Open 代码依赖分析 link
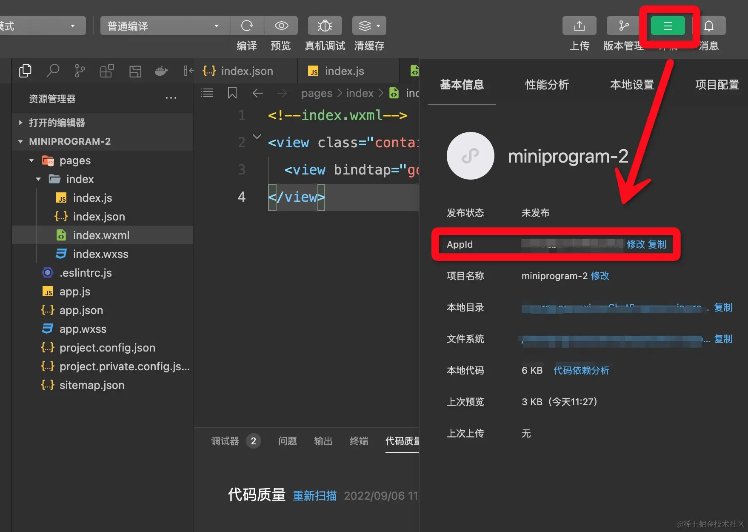The height and width of the screenshot is (532, 748). click(x=581, y=370)
